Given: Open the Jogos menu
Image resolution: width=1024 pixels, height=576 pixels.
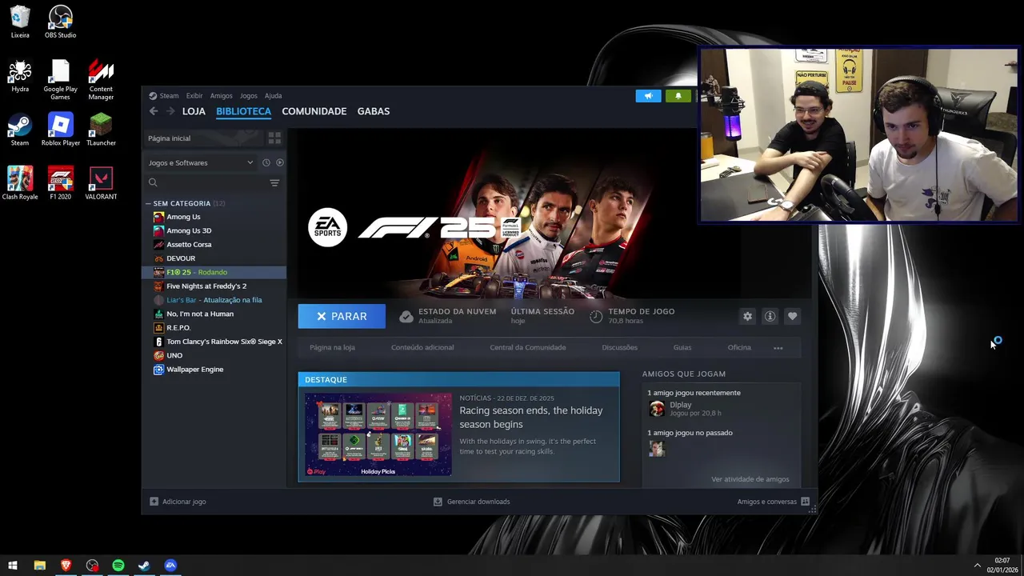Looking at the screenshot, I should tap(249, 95).
